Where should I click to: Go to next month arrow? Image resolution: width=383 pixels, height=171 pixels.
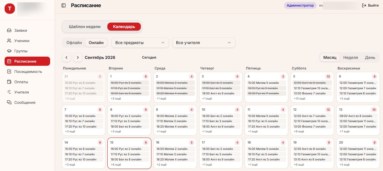pyautogui.click(x=78, y=57)
